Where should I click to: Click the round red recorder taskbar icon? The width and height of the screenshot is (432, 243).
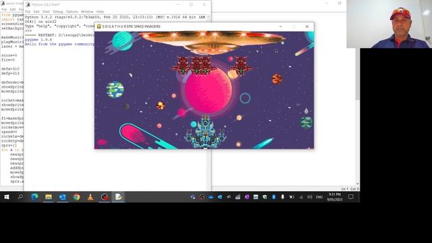pyautogui.click(x=105, y=197)
